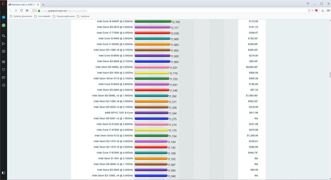The image size is (331, 180).
Task: Open the tab menu dropdown in the title bar
Action: click(308, 4)
